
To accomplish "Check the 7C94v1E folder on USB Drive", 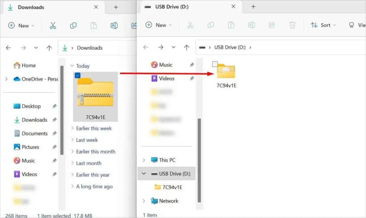I will (214, 64).
